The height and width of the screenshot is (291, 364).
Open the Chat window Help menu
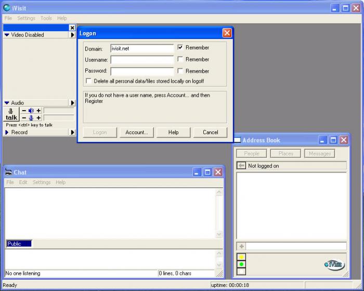[61, 182]
